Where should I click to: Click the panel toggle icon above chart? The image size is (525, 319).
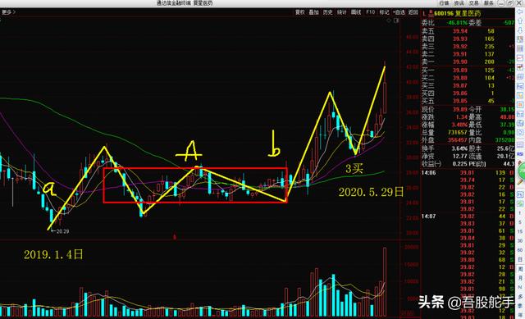tap(396, 21)
